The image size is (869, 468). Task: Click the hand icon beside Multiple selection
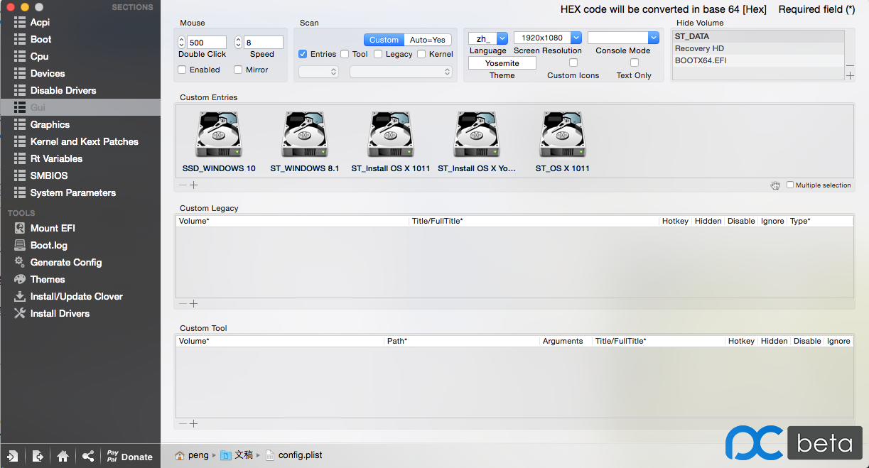point(775,185)
